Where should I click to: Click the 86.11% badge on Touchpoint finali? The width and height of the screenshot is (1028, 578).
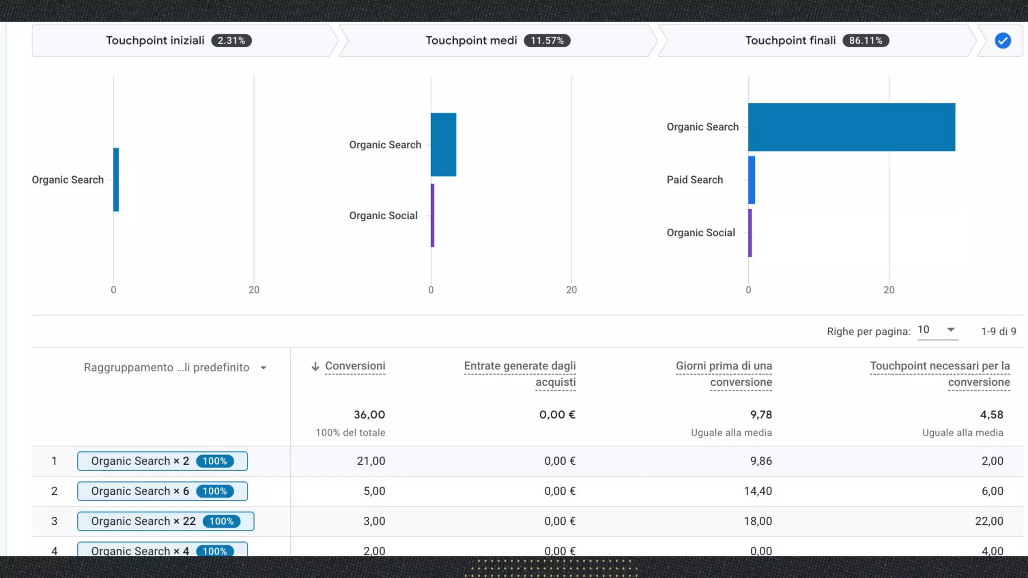(865, 41)
